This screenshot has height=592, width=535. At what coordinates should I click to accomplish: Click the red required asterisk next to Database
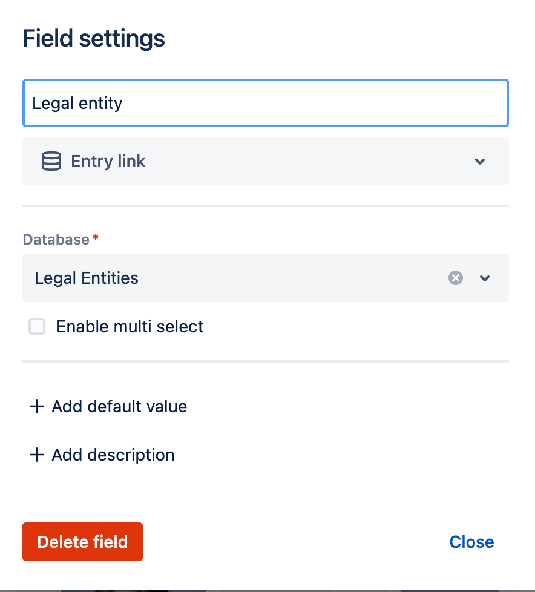(x=95, y=239)
